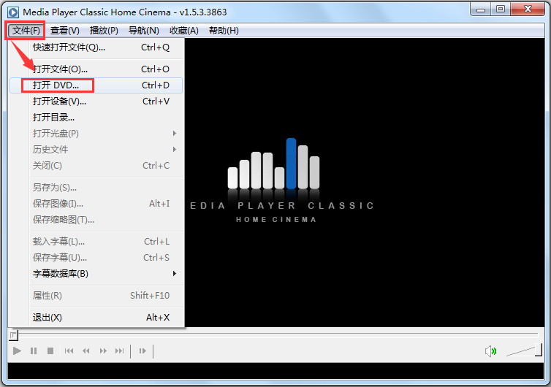Viewport: 551px width, 387px height.
Task: Choose 打开文件(O)... menu entry
Action: (61, 69)
